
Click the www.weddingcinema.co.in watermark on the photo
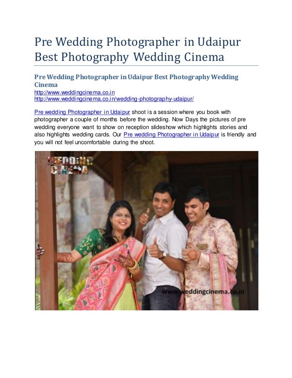click(203, 292)
